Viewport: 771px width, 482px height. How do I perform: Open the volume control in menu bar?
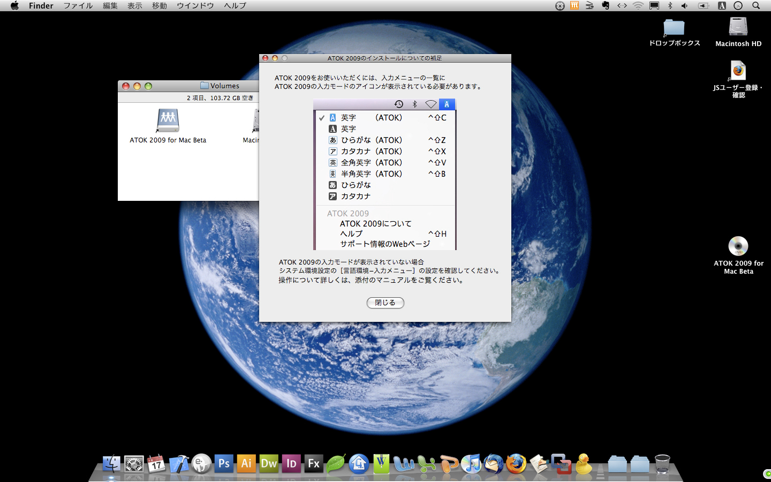tap(685, 5)
